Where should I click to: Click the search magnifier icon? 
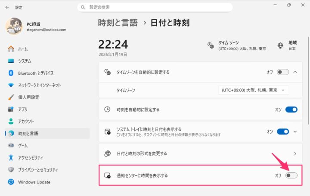point(83,7)
